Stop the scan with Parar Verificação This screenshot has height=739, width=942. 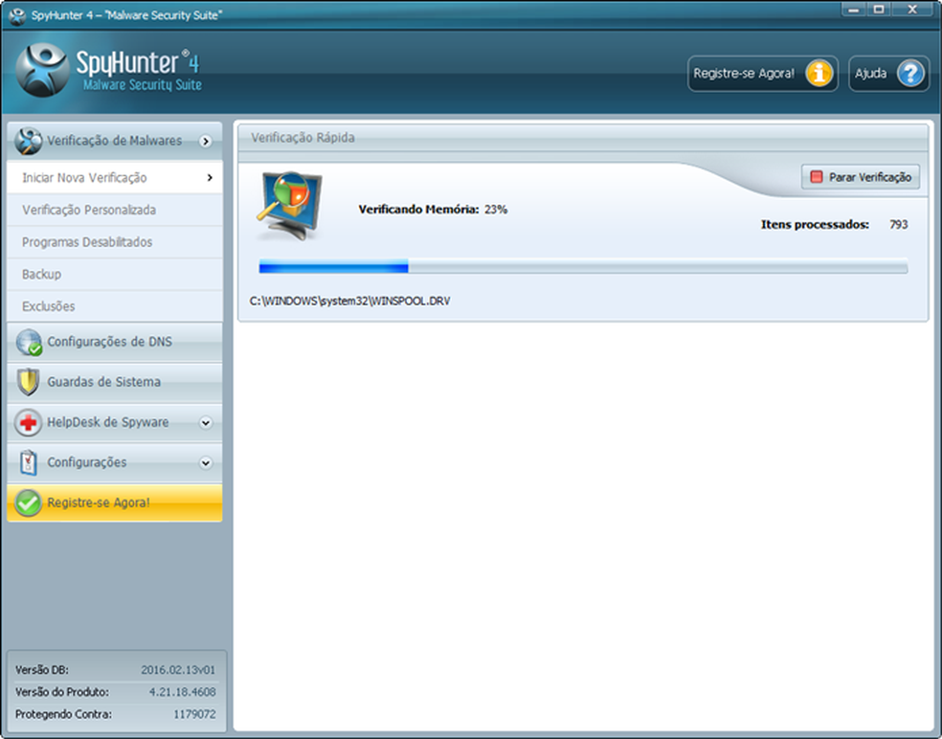tap(861, 177)
